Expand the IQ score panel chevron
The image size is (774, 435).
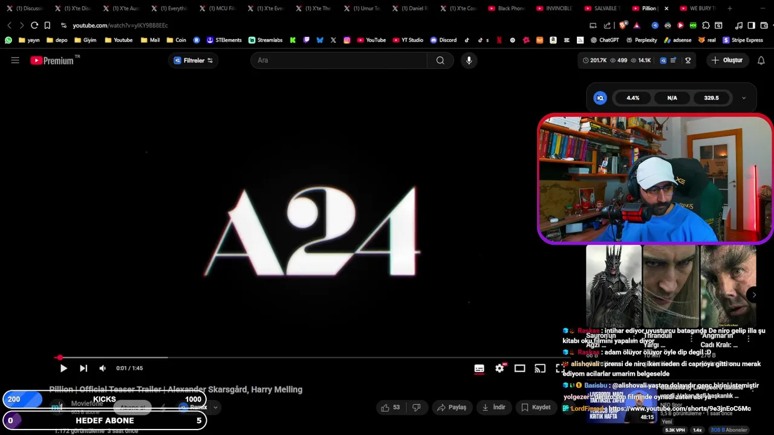pyautogui.click(x=744, y=98)
